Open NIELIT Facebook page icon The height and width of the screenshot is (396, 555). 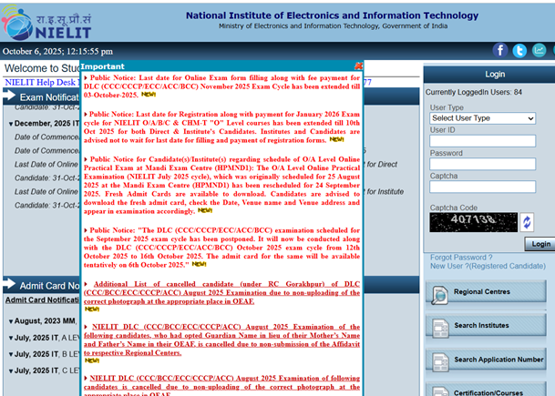[x=500, y=51]
